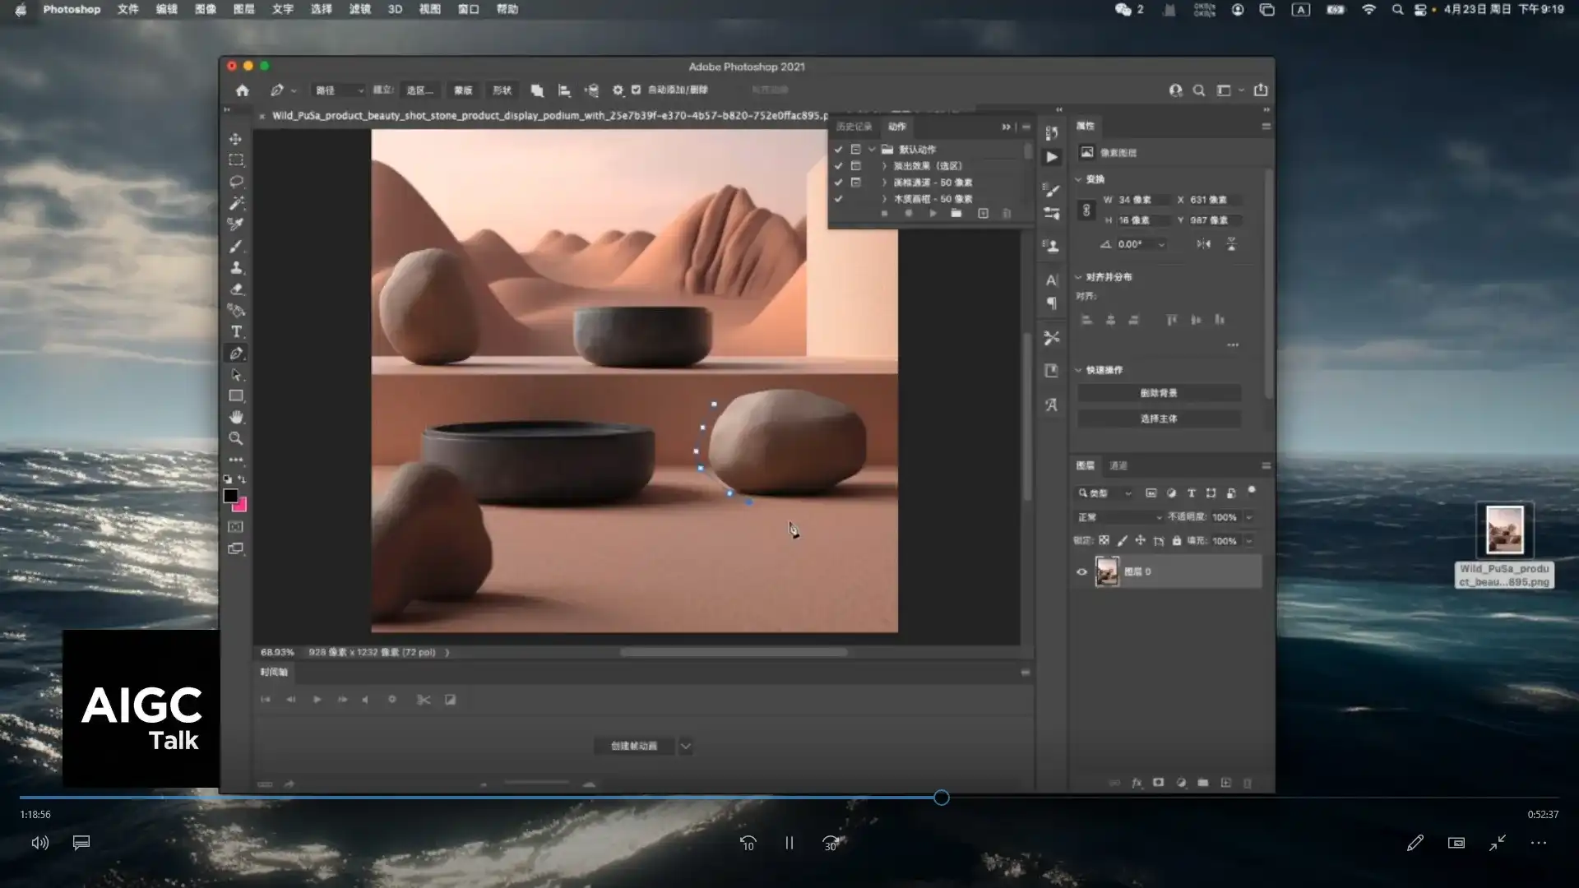Select the Clone Stamp tool
The width and height of the screenshot is (1579, 888).
point(236,267)
